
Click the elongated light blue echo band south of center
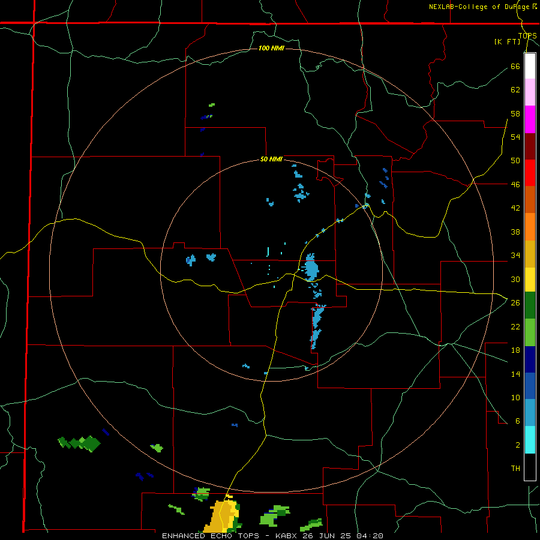coord(316,326)
